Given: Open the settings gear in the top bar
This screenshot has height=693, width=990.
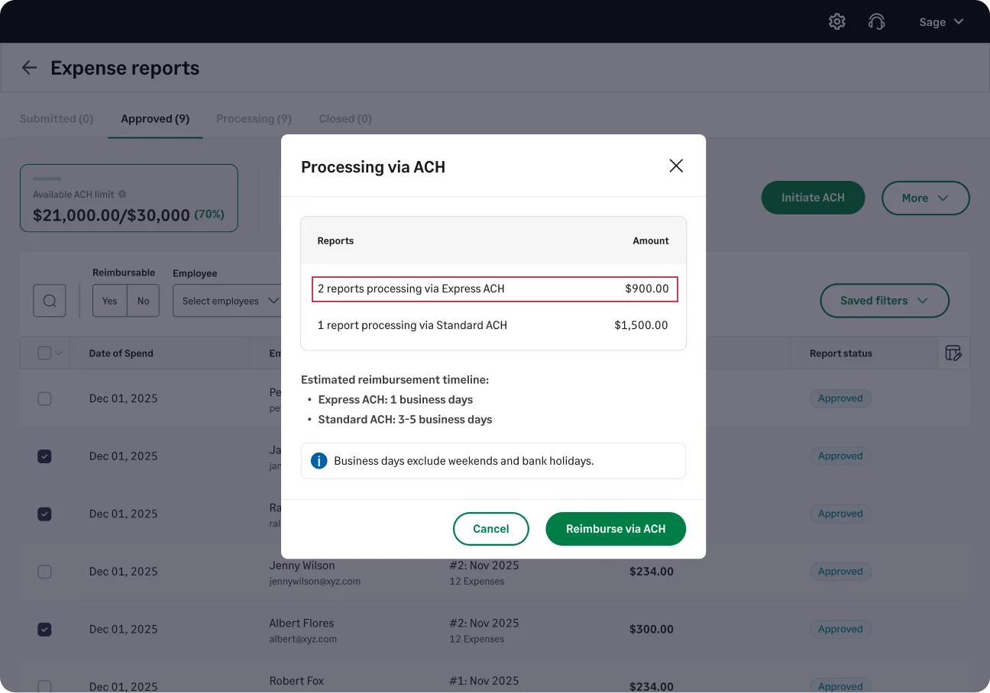Looking at the screenshot, I should pyautogui.click(x=836, y=21).
